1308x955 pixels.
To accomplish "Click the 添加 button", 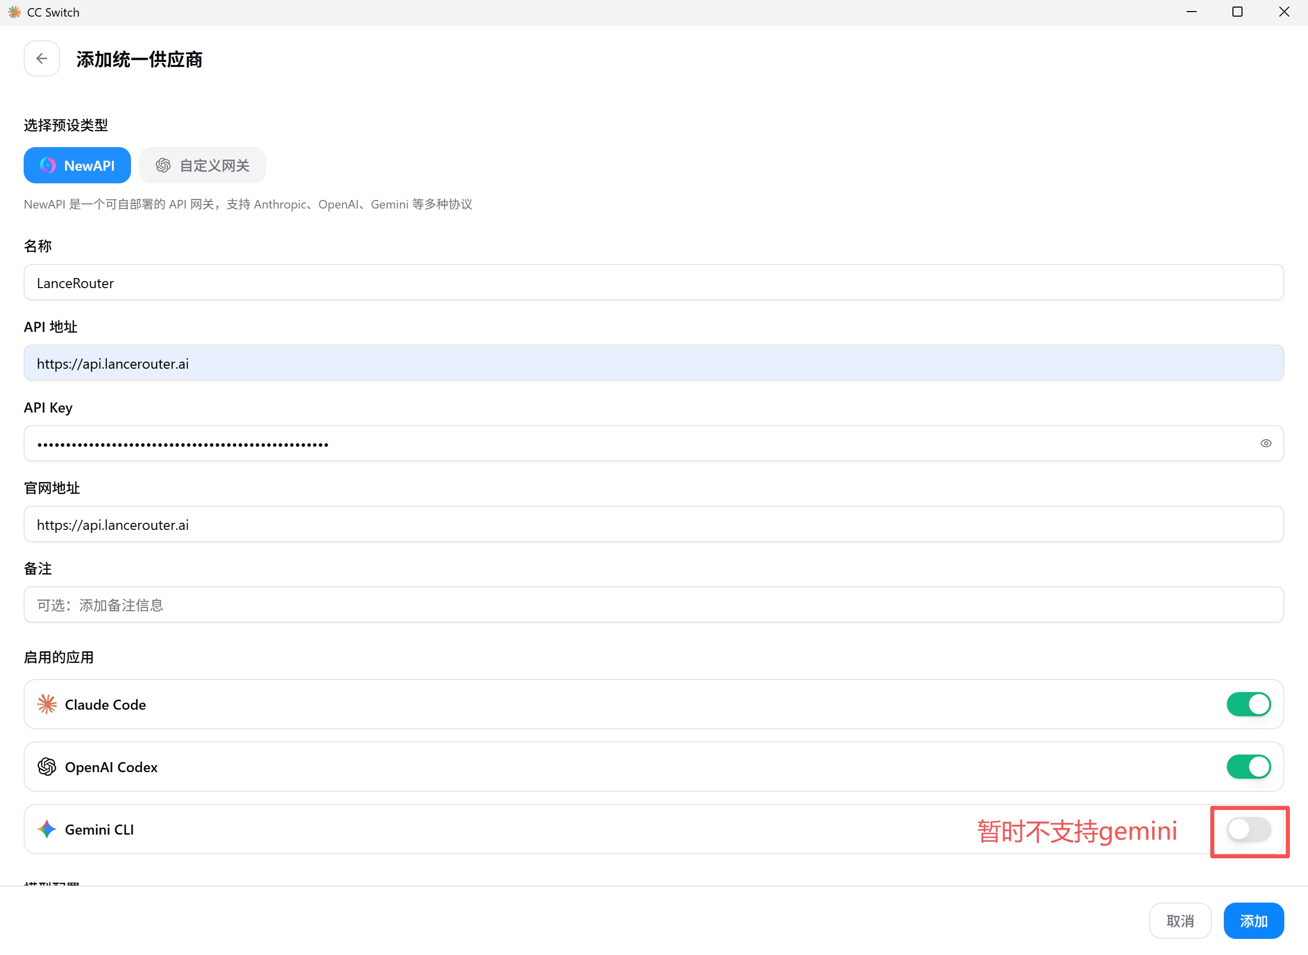I will click(1254, 920).
